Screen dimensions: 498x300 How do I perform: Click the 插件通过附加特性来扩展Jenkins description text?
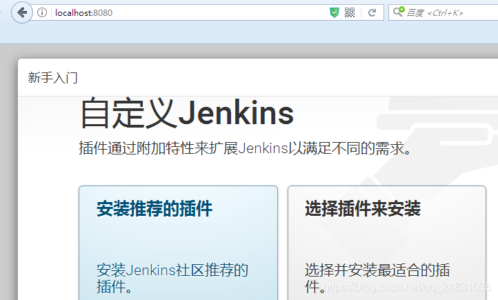(245, 148)
